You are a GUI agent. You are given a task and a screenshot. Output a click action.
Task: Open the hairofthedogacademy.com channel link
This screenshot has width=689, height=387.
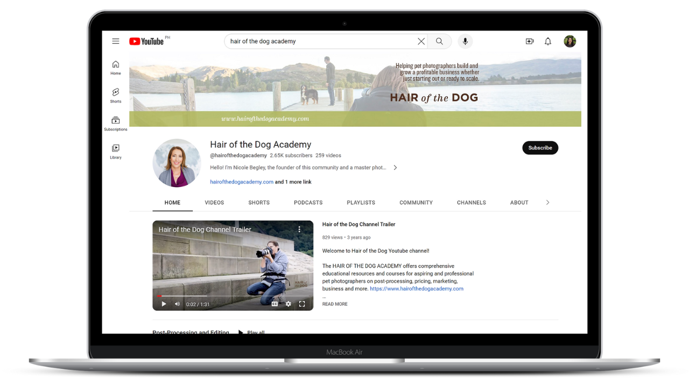pyautogui.click(x=242, y=182)
